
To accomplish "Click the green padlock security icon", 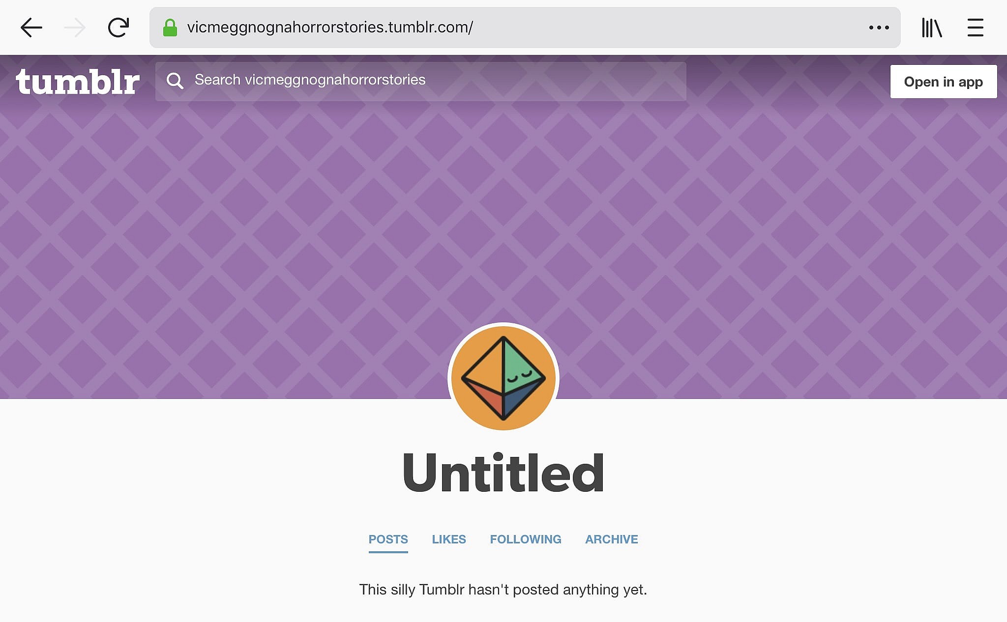I will point(170,28).
